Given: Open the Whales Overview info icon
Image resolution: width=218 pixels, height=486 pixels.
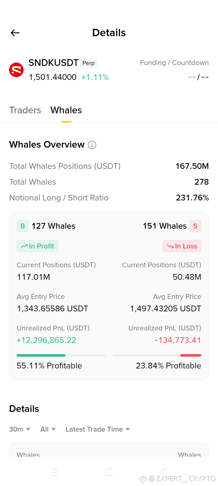Looking at the screenshot, I should click(92, 145).
